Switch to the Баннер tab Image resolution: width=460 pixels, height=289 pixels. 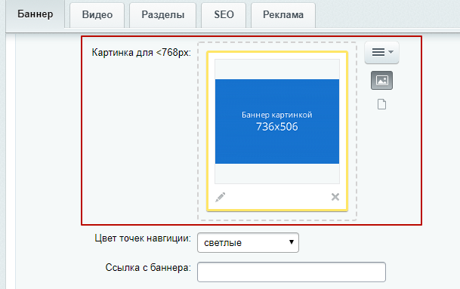(36, 14)
